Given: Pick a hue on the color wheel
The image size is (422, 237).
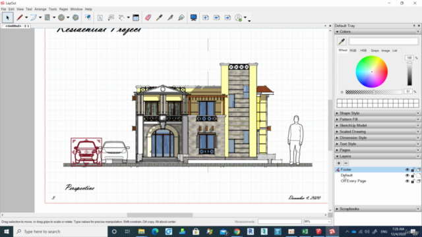Looking at the screenshot, I should pos(372,72).
